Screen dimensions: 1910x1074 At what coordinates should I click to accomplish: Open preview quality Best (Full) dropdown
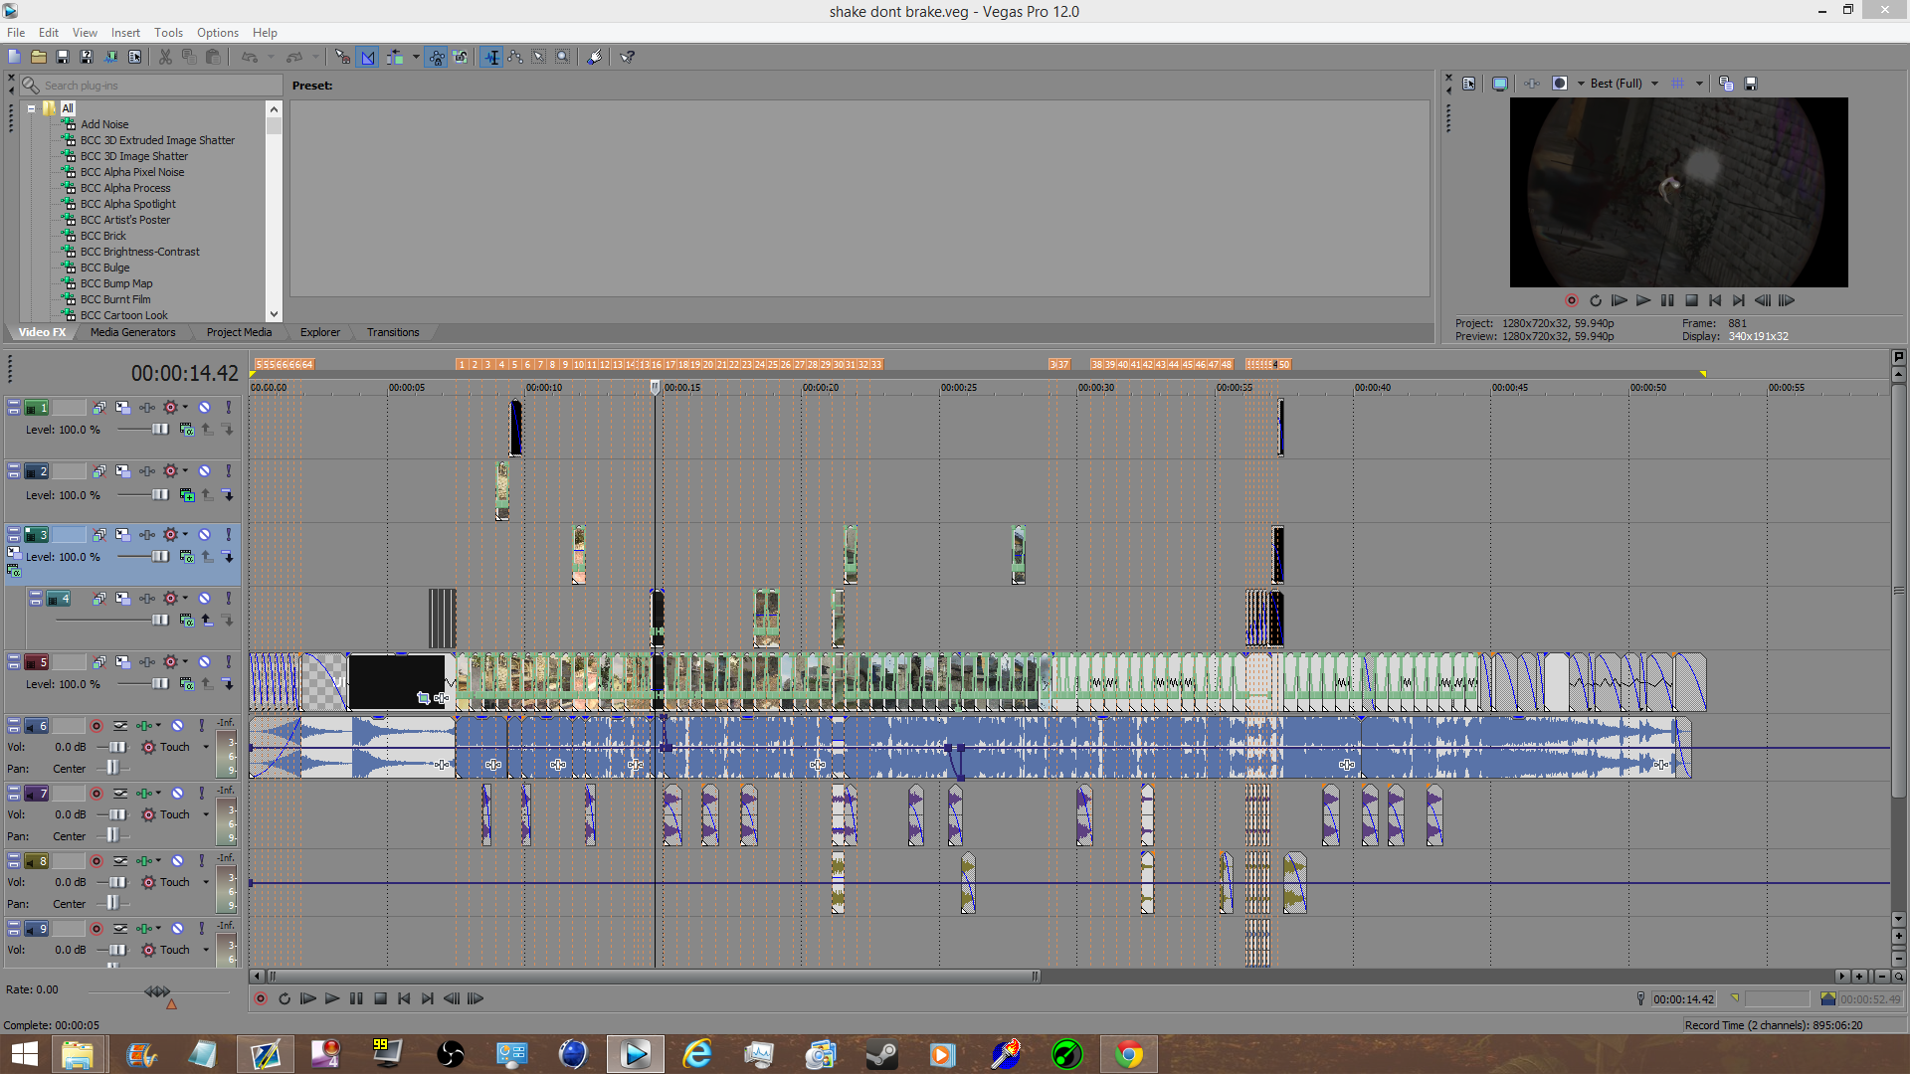(x=1654, y=84)
